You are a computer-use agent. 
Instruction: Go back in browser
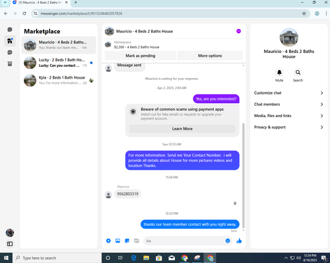6,13
